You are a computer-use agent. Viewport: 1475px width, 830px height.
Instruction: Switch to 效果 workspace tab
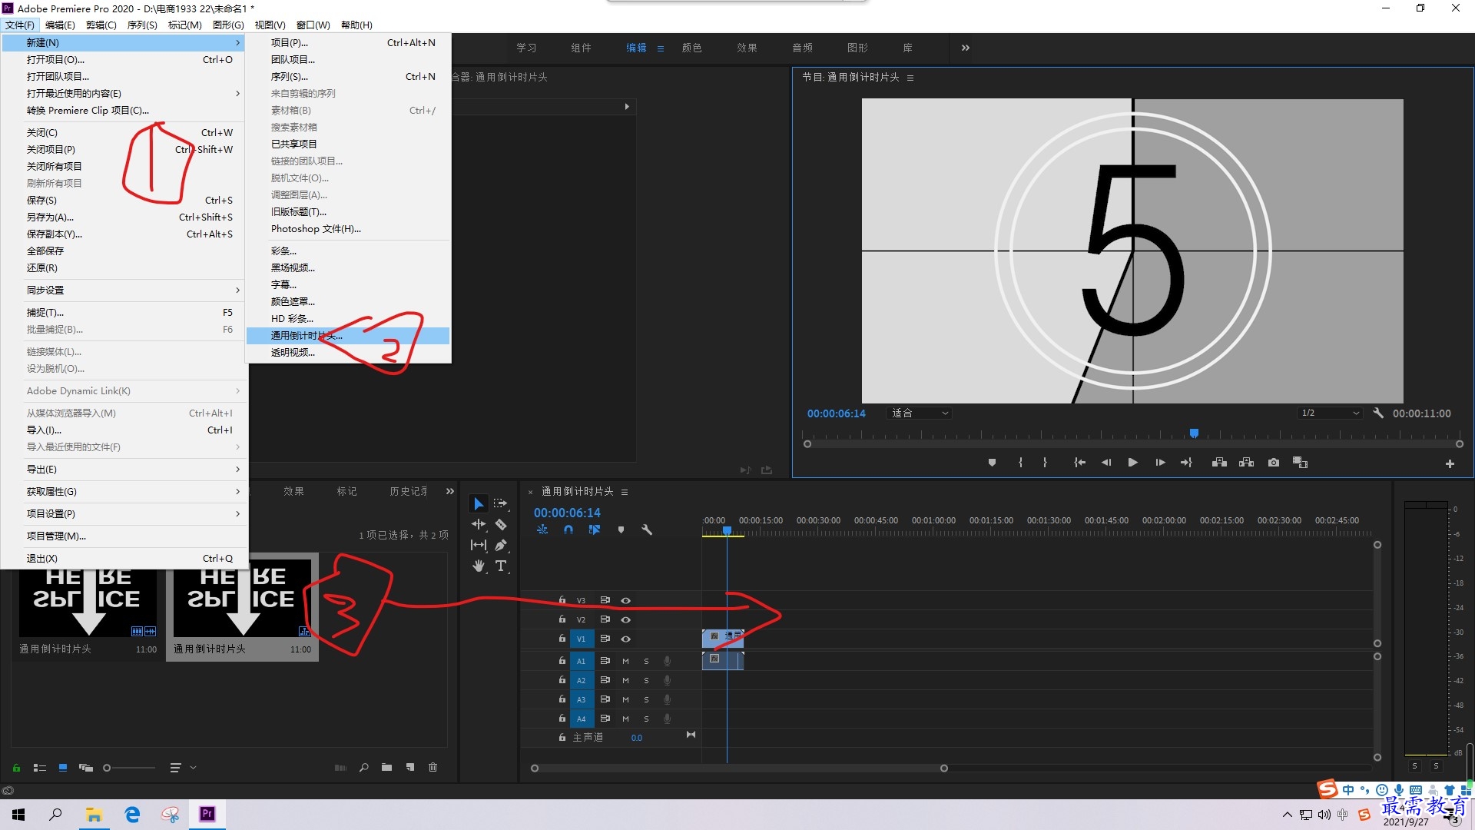coord(747,48)
